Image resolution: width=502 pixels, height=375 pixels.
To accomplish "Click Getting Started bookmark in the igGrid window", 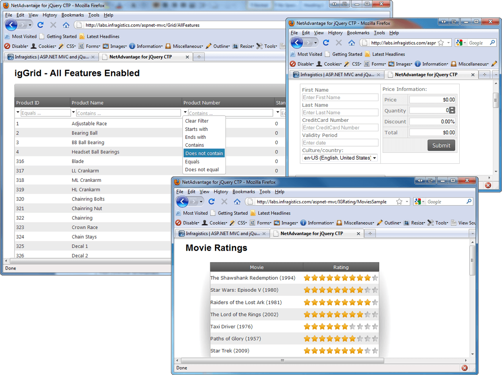I will click(x=58, y=36).
